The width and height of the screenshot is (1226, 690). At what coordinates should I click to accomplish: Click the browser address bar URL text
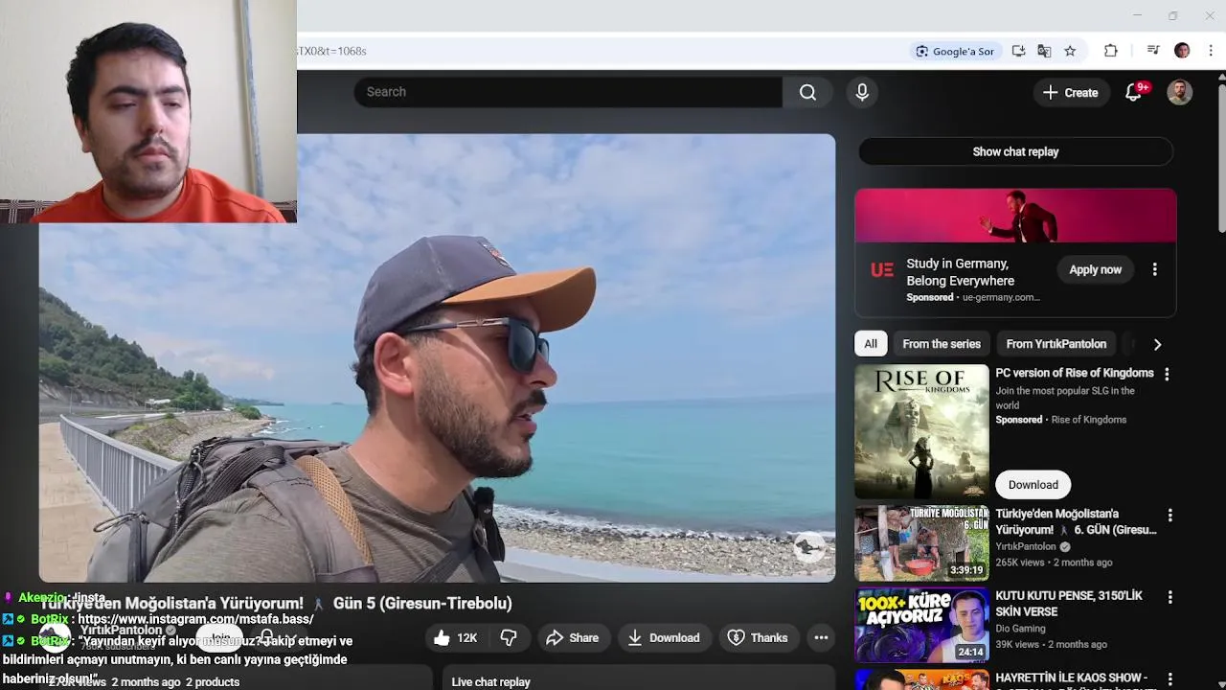[331, 51]
